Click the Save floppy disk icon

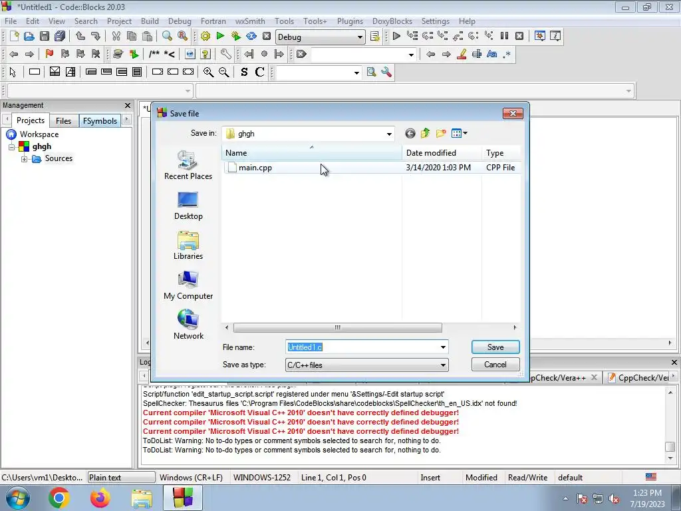tap(45, 36)
